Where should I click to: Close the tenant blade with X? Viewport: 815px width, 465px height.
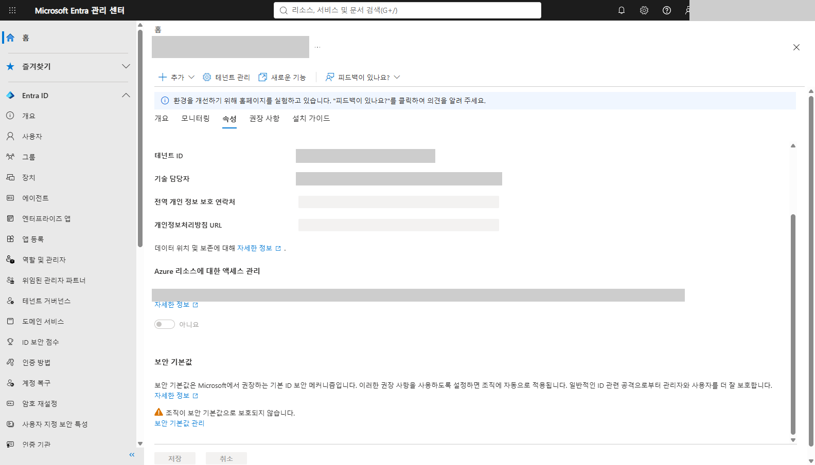tap(796, 47)
